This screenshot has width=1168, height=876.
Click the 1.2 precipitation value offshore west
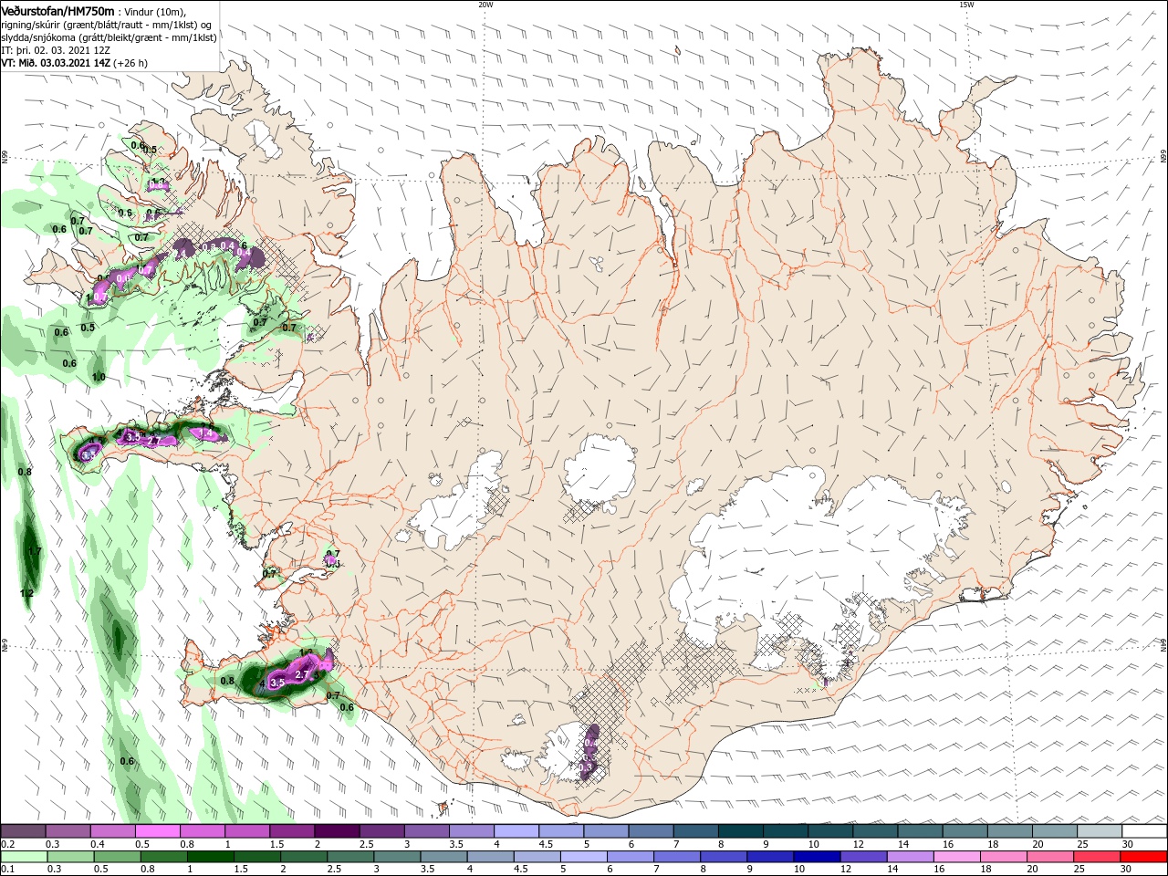pyautogui.click(x=26, y=593)
